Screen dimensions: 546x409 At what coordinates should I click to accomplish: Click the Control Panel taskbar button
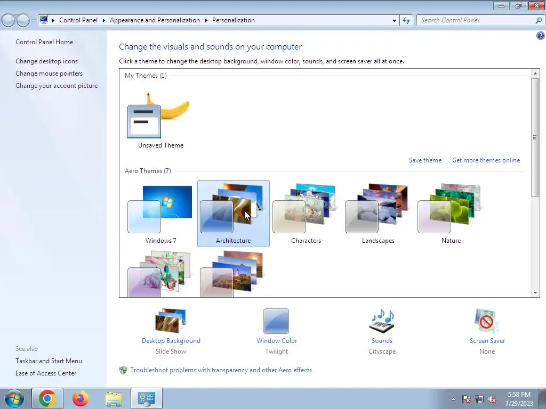tap(146, 398)
